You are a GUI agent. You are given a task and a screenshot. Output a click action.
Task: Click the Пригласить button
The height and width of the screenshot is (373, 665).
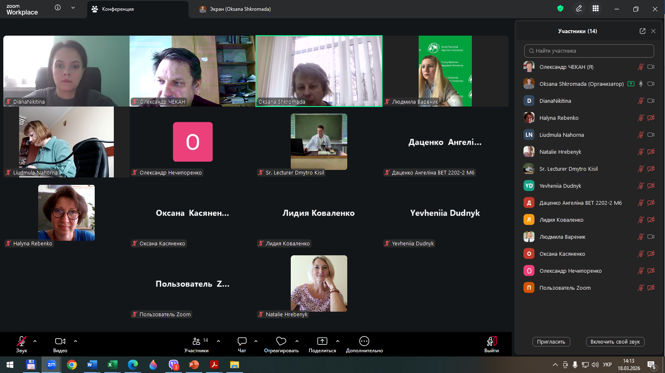(x=551, y=342)
